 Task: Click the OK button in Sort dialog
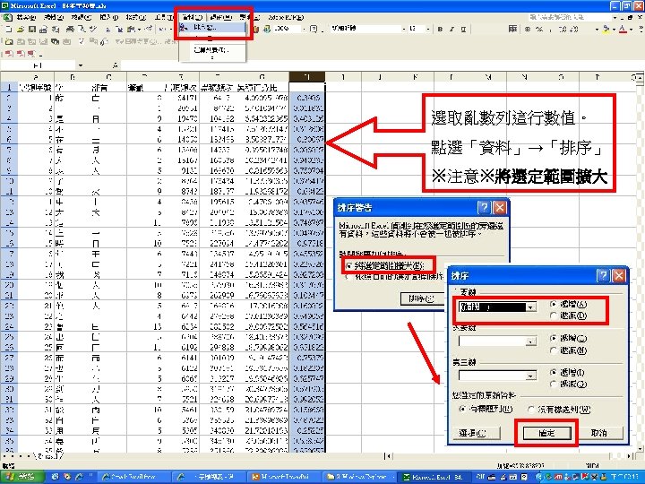(546, 433)
